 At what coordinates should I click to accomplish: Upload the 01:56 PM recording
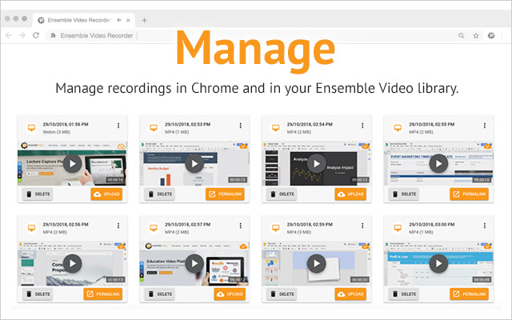click(106, 194)
